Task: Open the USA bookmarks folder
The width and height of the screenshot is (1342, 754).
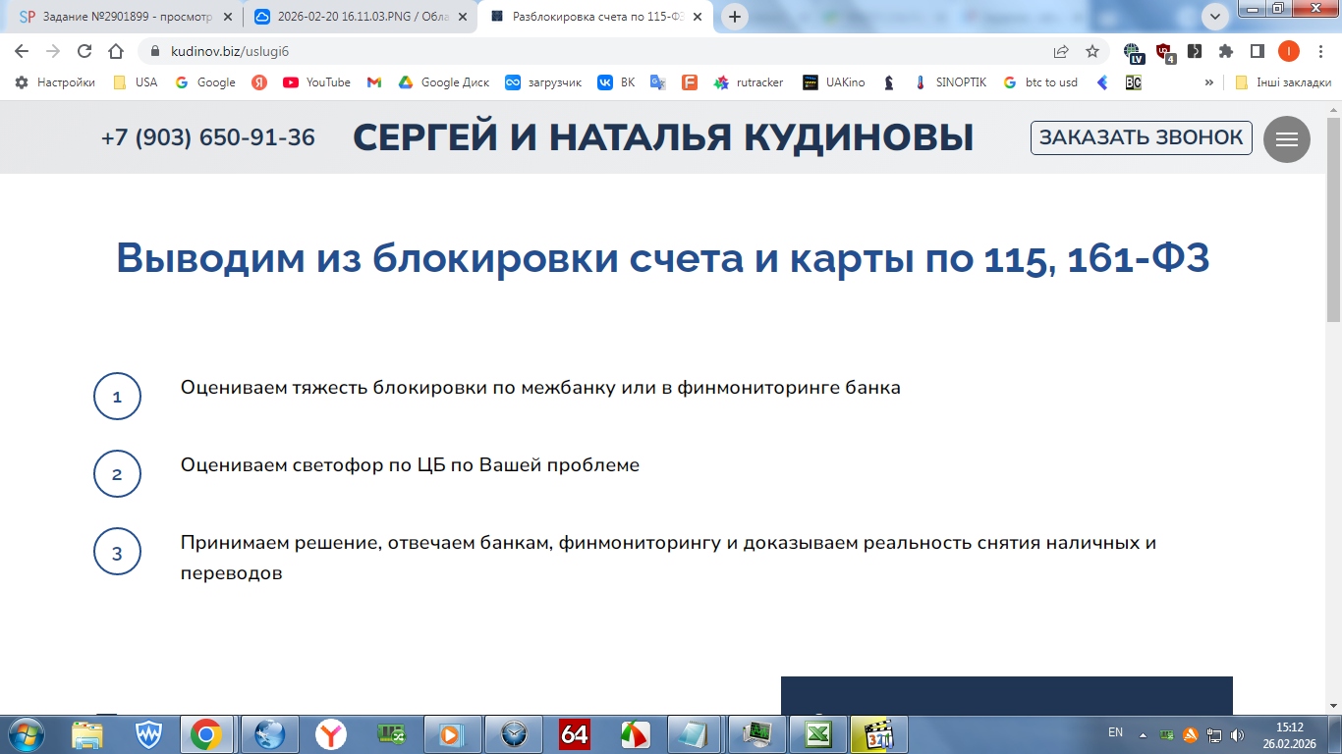Action: (x=136, y=82)
